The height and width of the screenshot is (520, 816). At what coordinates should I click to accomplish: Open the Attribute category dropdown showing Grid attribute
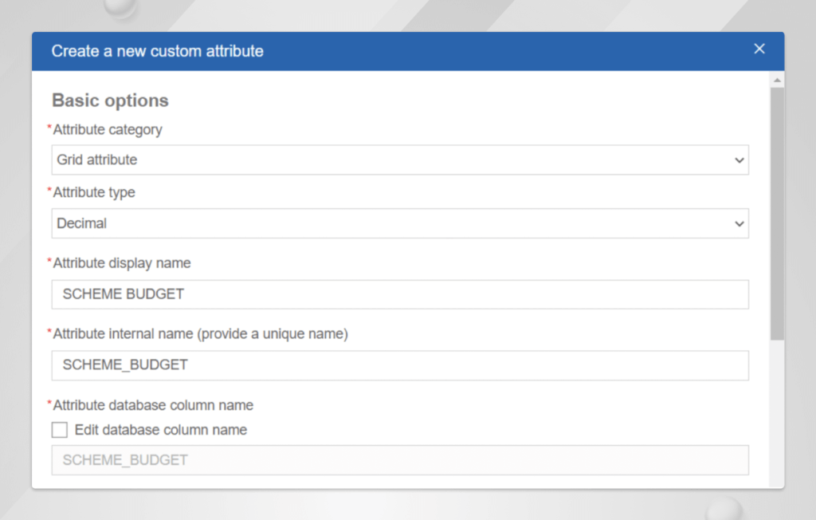tap(398, 160)
